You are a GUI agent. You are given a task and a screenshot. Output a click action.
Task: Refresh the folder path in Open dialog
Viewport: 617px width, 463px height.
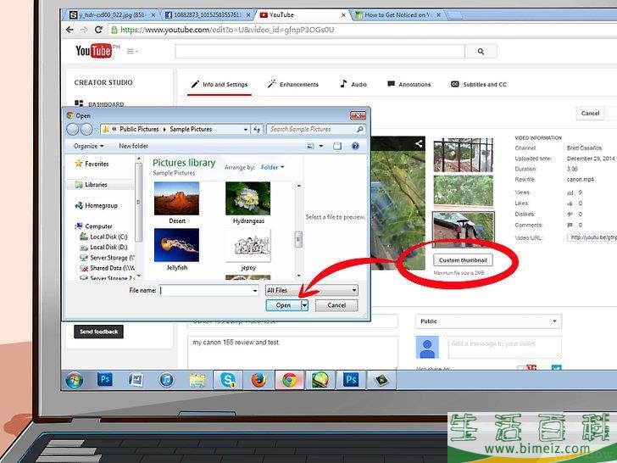257,129
